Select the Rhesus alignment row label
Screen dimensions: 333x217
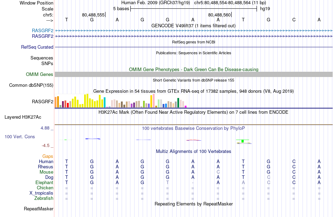[x=46, y=167]
